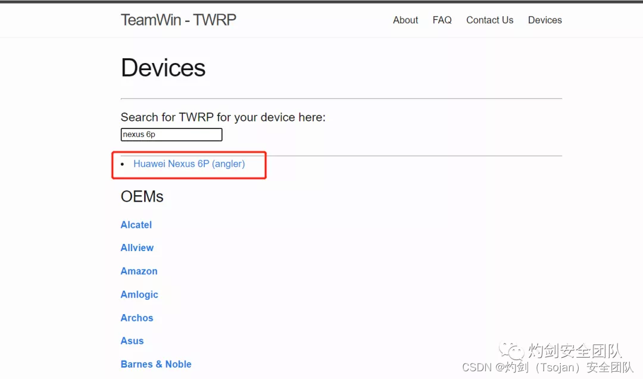This screenshot has height=379, width=643.
Task: Open the About page
Action: pos(405,20)
